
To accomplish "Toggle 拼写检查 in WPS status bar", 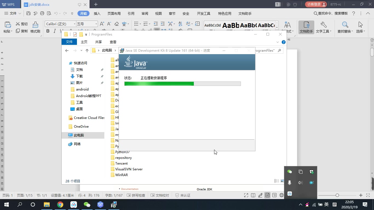I will [x=136, y=195].
